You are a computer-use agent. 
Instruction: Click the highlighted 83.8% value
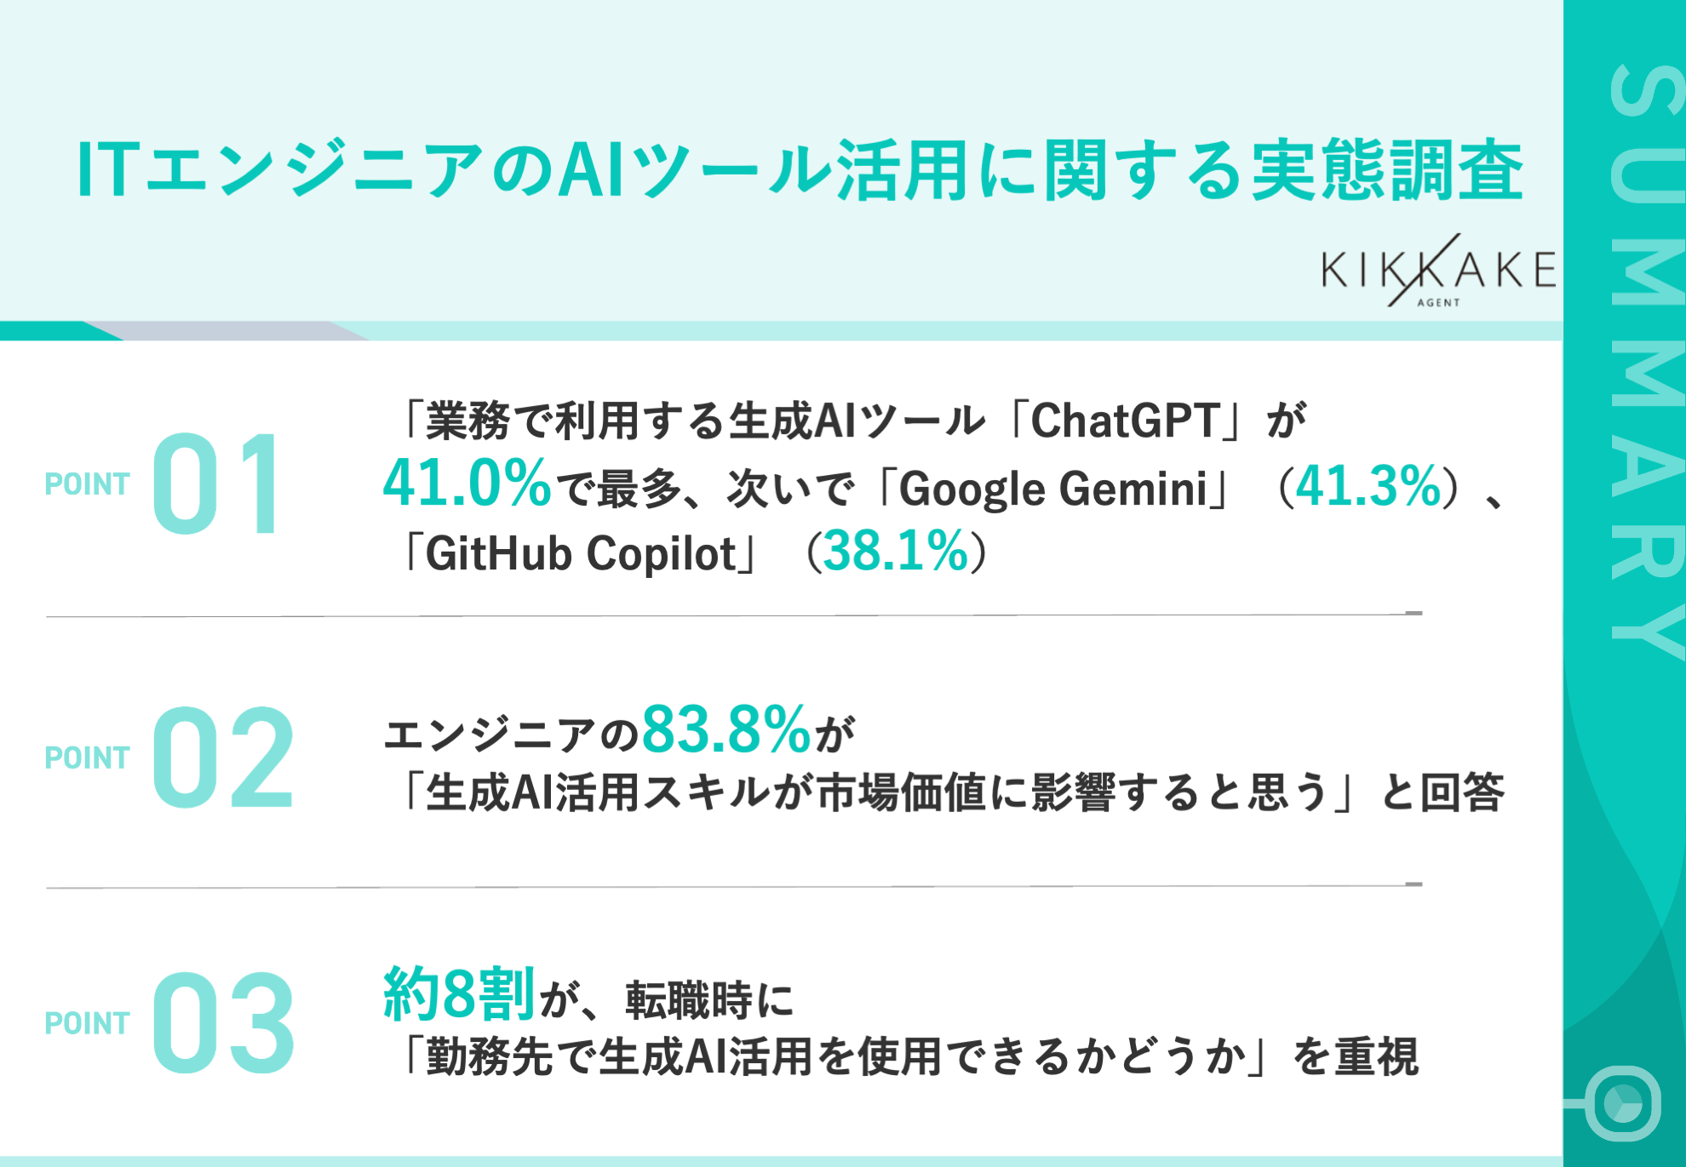click(x=725, y=730)
